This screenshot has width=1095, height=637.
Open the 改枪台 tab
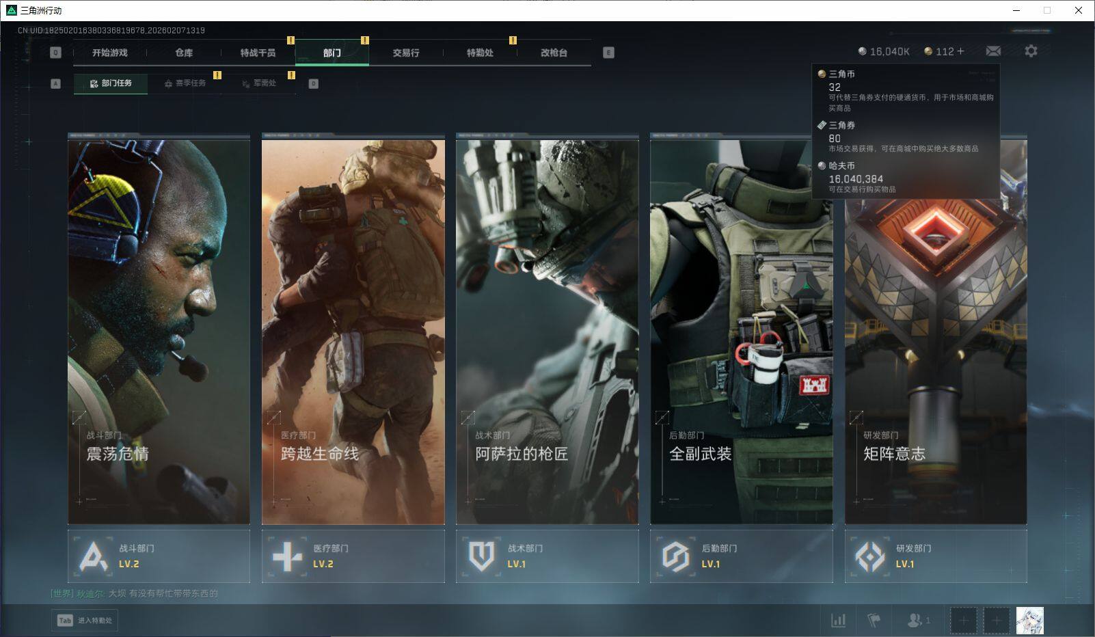(x=554, y=53)
